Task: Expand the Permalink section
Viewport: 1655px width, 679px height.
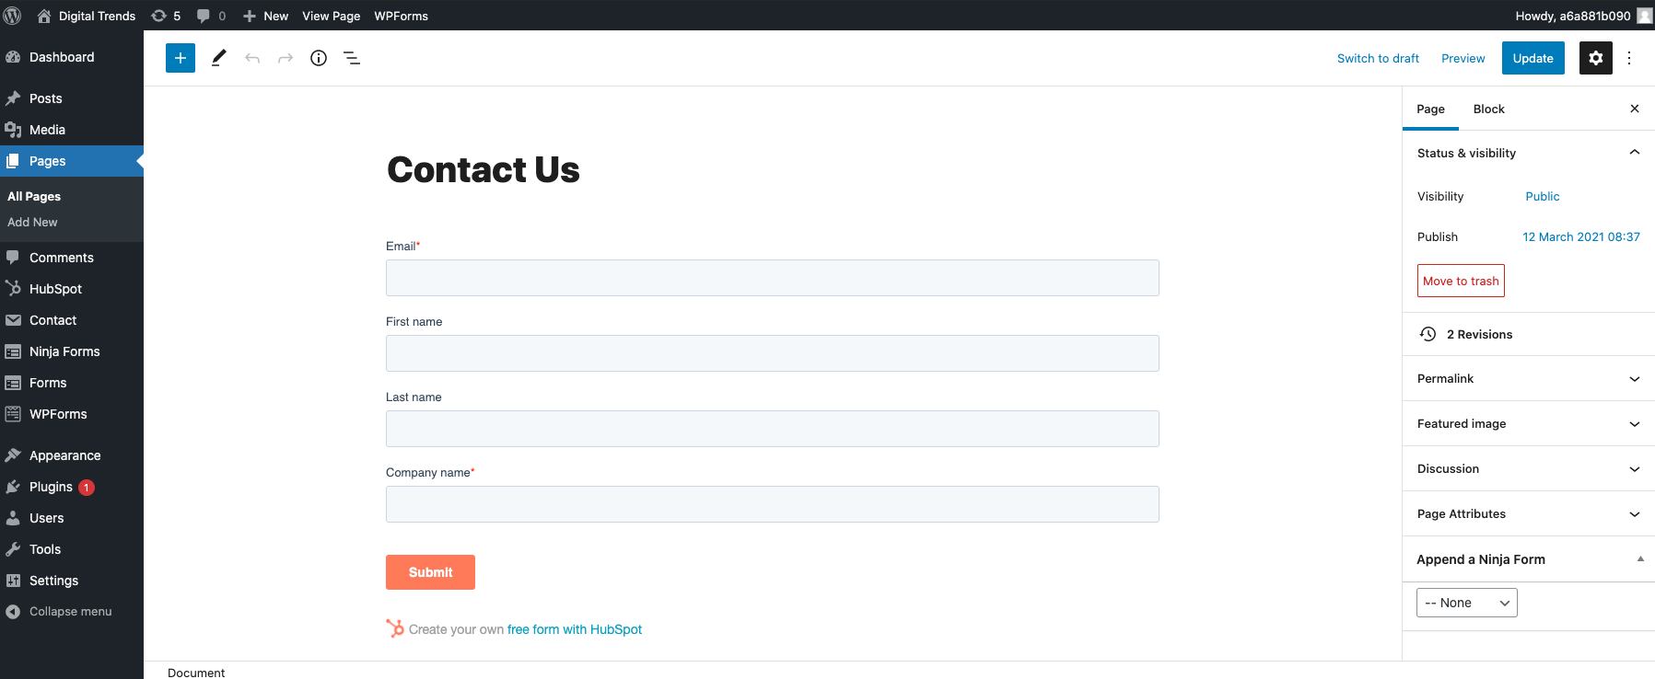Action: tap(1529, 378)
